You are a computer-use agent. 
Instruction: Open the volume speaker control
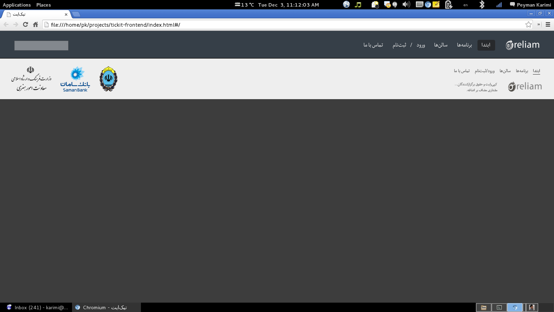point(406,5)
